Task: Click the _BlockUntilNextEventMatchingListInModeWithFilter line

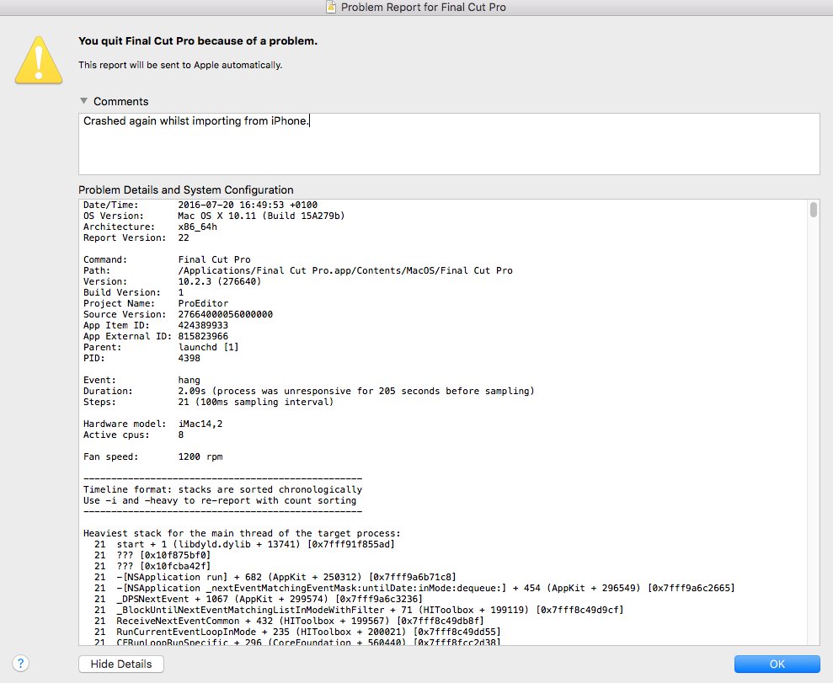Action: [x=359, y=611]
